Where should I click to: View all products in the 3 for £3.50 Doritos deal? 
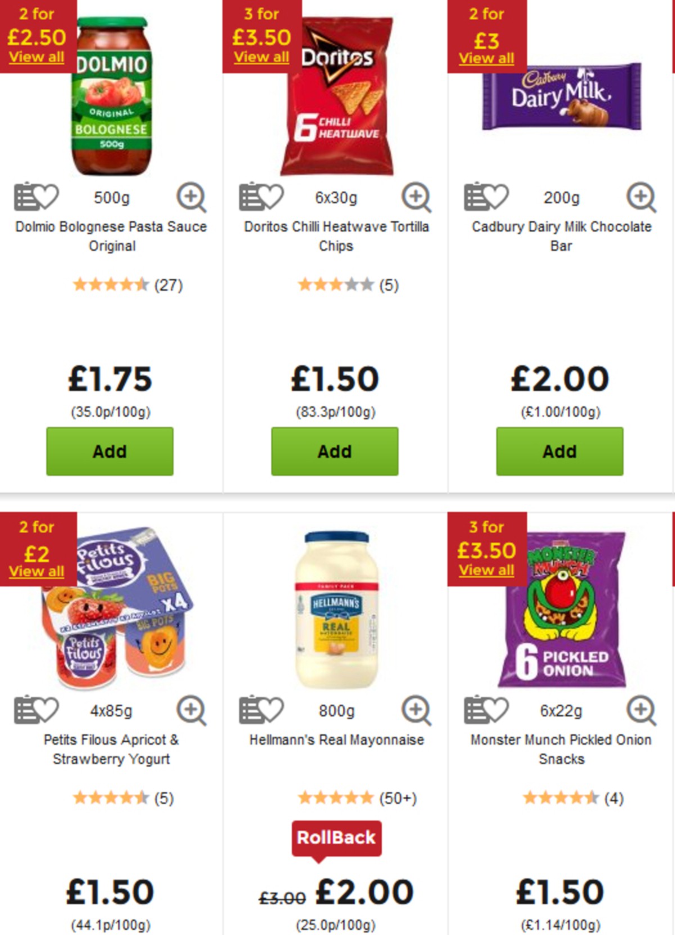click(261, 56)
